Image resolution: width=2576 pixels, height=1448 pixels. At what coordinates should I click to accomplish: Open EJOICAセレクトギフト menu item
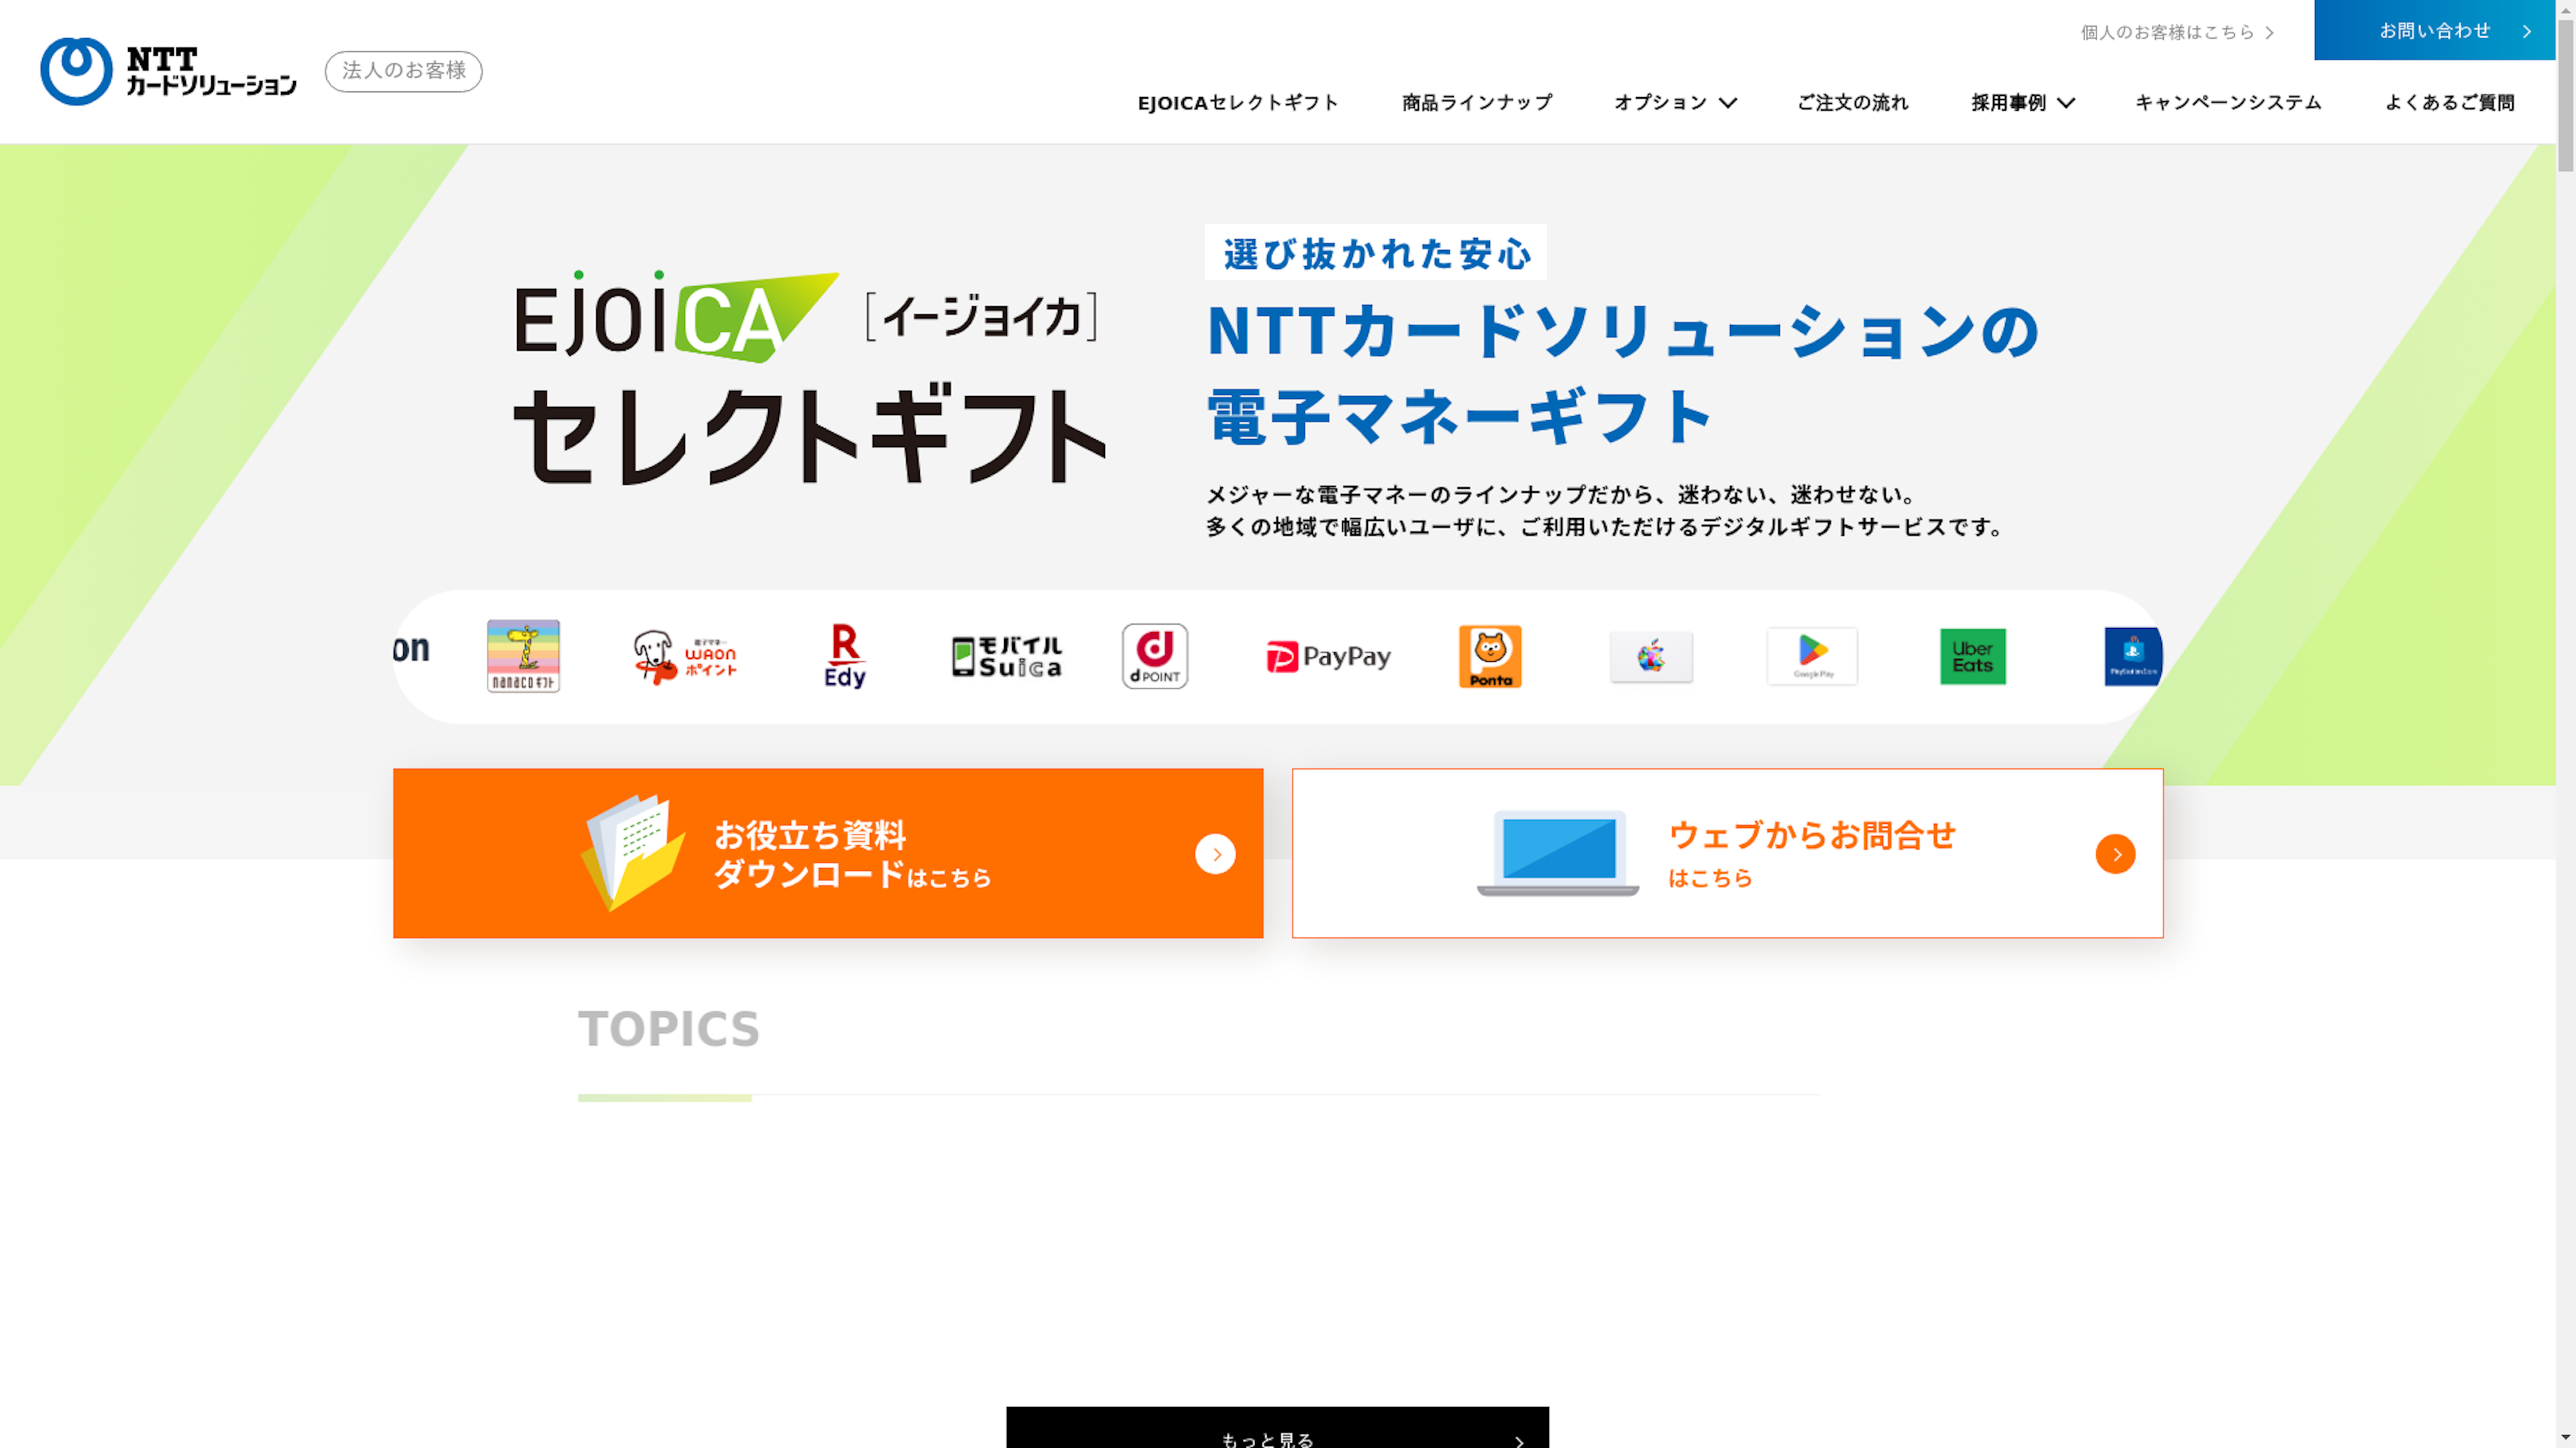[x=1238, y=103]
